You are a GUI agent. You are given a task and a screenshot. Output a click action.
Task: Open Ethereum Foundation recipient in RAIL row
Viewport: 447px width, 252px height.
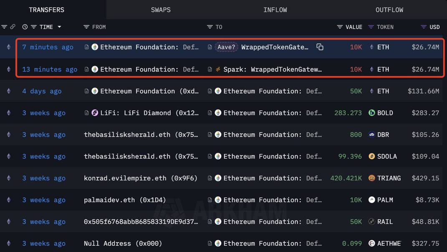pyautogui.click(x=273, y=222)
